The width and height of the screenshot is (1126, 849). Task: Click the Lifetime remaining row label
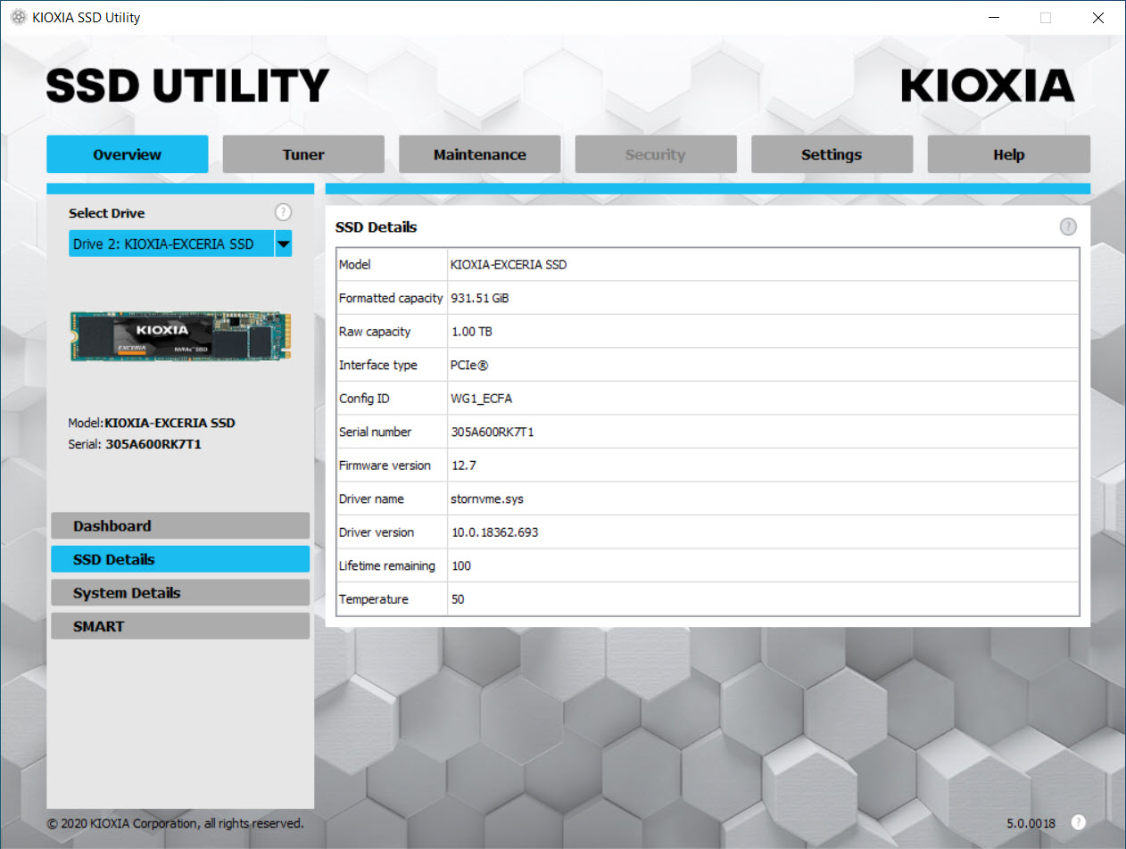[x=387, y=565]
